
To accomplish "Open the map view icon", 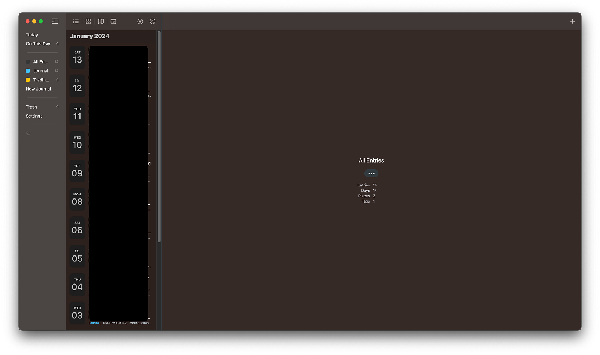I will 100,21.
